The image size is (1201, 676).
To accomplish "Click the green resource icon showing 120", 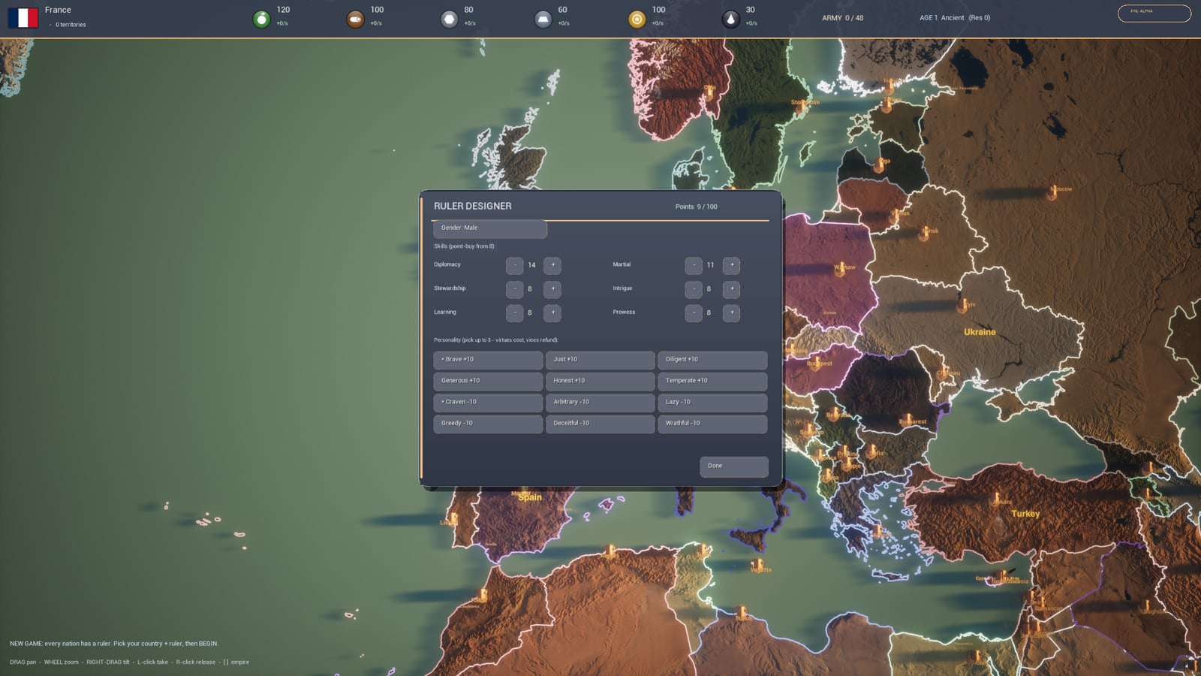I will (261, 19).
